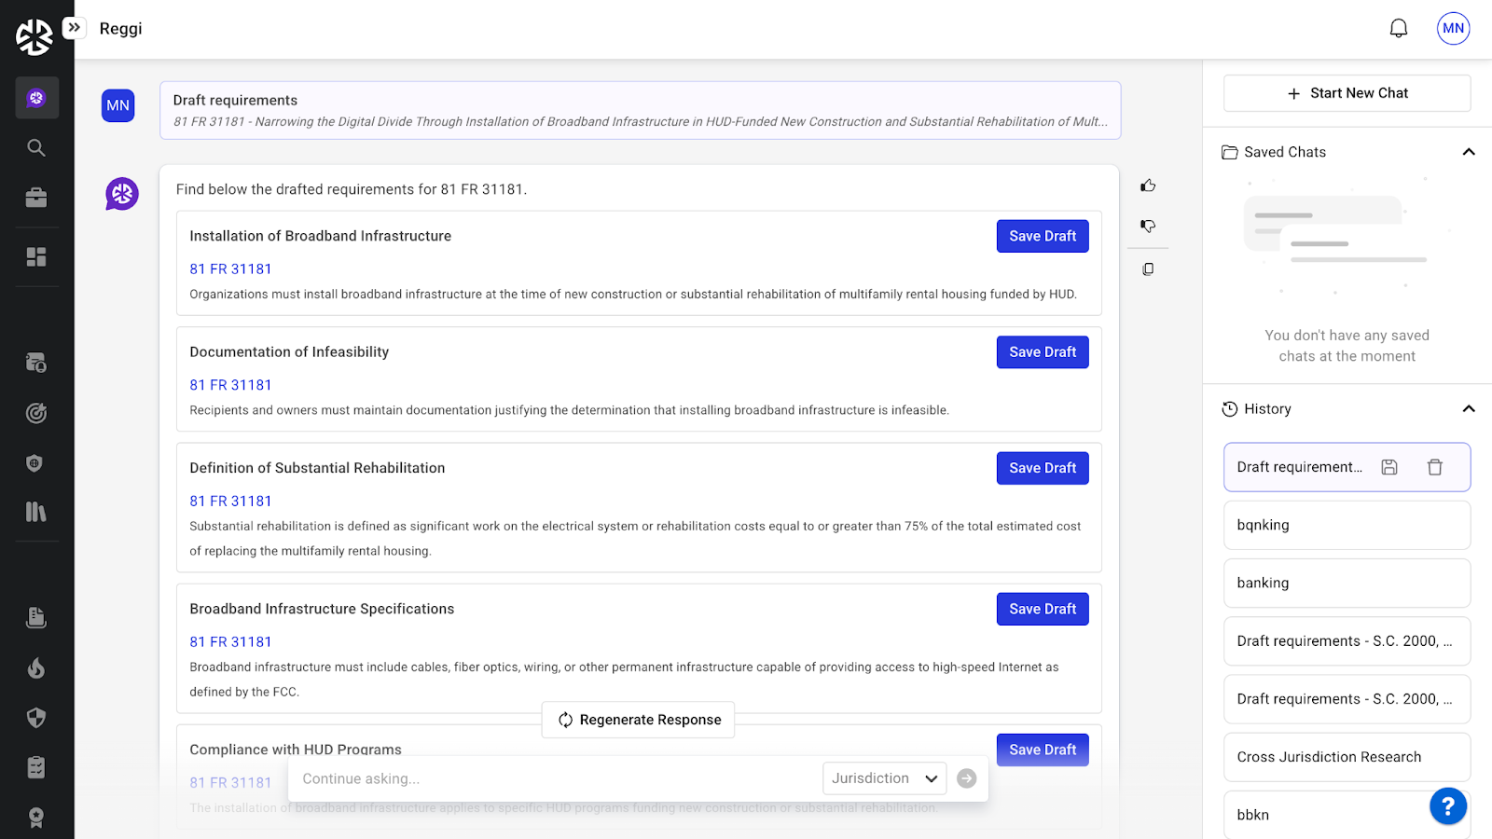Expand the left sidebar with the double-arrow

75,28
